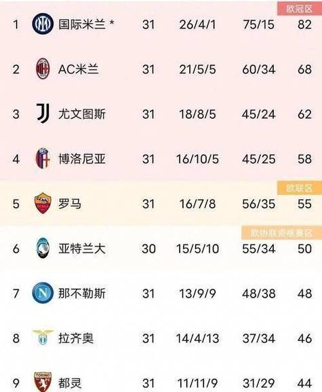322x392 pixels.
Task: Select the Atalanta club badge
Action: (43, 248)
